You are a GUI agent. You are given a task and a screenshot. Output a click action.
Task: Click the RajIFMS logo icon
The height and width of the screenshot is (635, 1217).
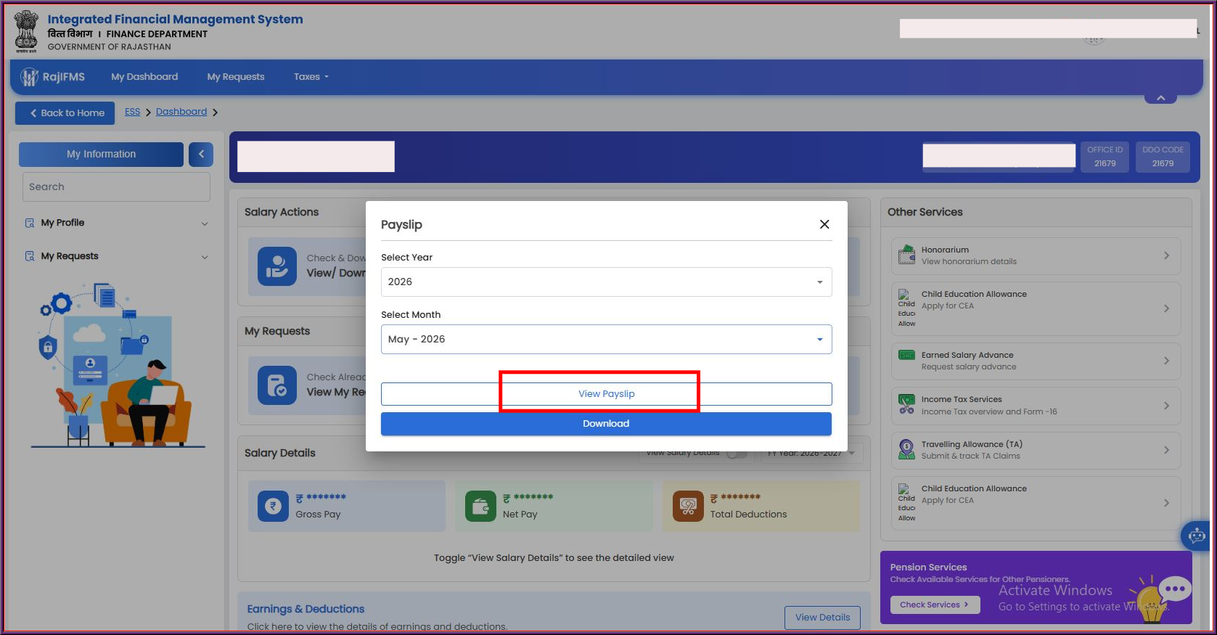pyautogui.click(x=29, y=77)
